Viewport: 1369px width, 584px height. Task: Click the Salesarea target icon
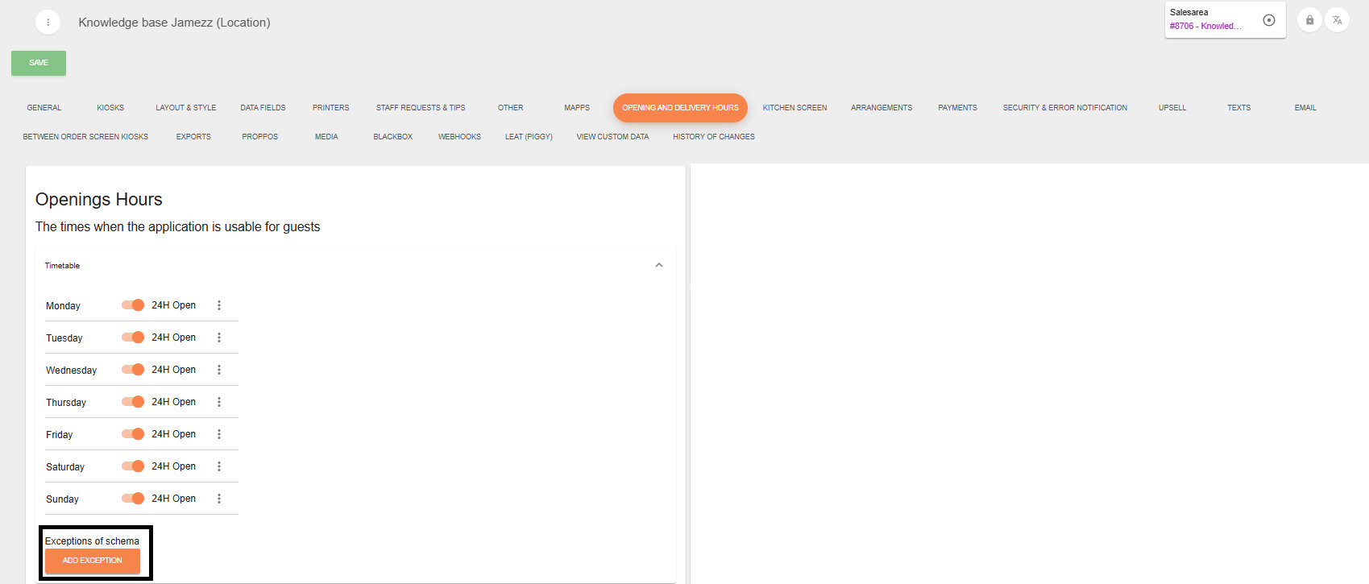tap(1269, 20)
